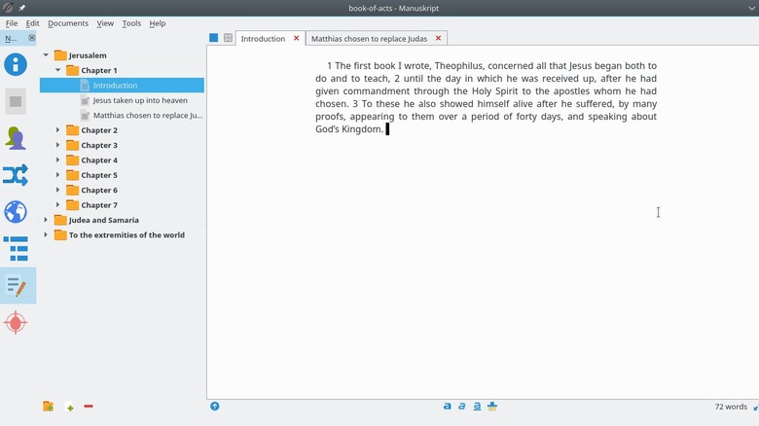Go up one level with arrow button
The image size is (759, 426).
(214, 407)
